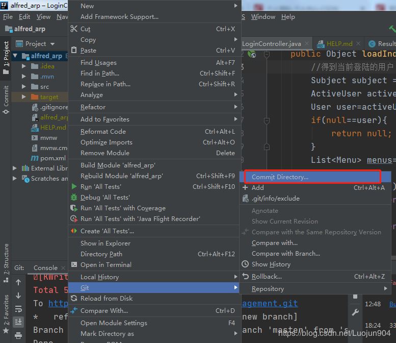Screen dimensions: 396x343
Task: Select Open in Terminal menu entry
Action: point(105,265)
